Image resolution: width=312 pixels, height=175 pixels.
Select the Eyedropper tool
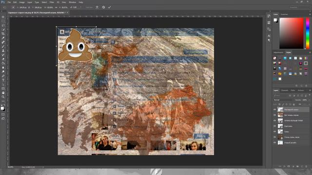(x=3, y=38)
